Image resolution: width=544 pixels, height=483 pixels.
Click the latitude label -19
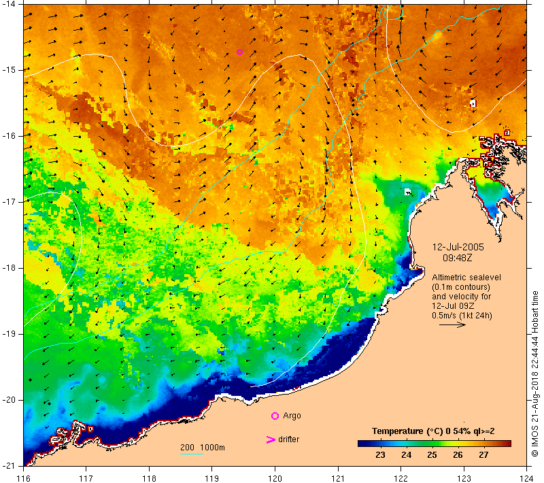(x=8, y=334)
